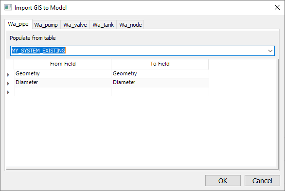Select the Geometry row arrow marker
Image resolution: width=285 pixels, height=191 pixels.
8,75
